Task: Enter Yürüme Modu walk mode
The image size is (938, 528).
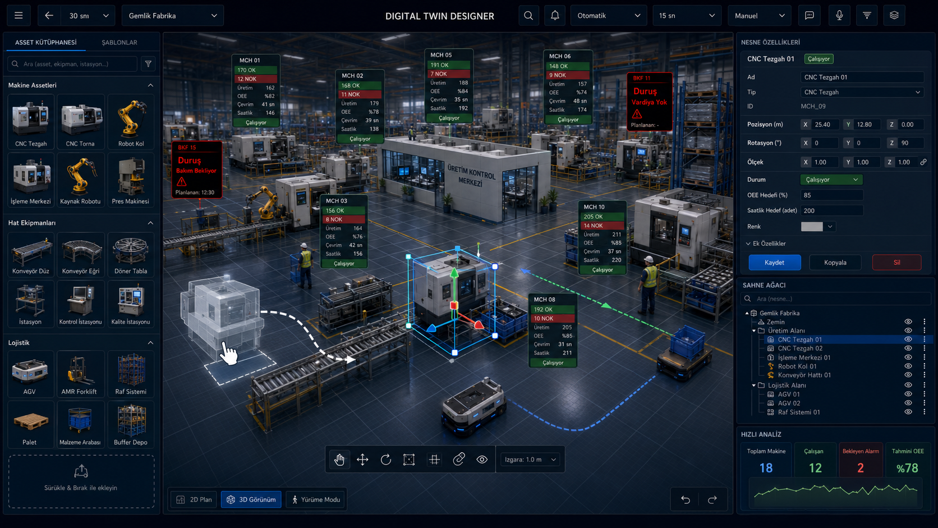Action: [316, 499]
